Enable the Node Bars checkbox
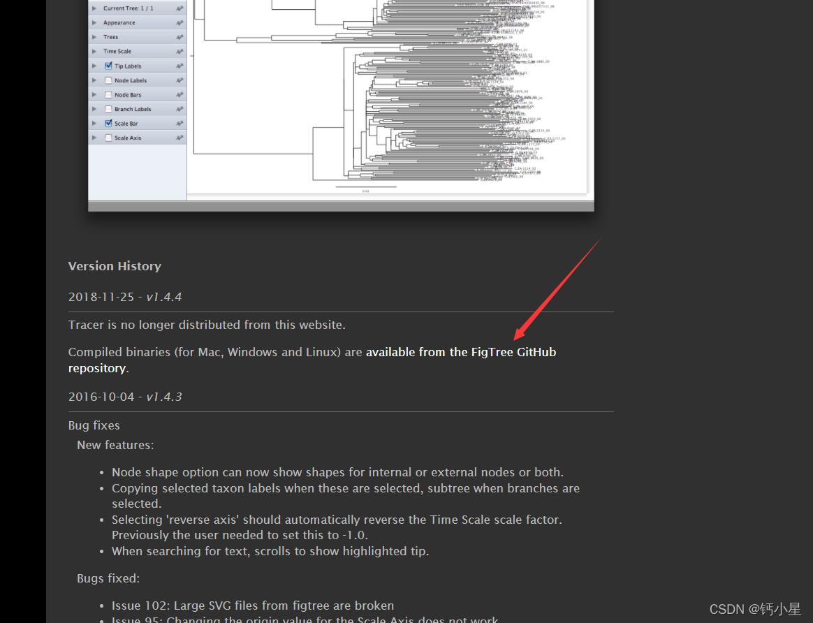The height and width of the screenshot is (623, 813). click(x=108, y=95)
